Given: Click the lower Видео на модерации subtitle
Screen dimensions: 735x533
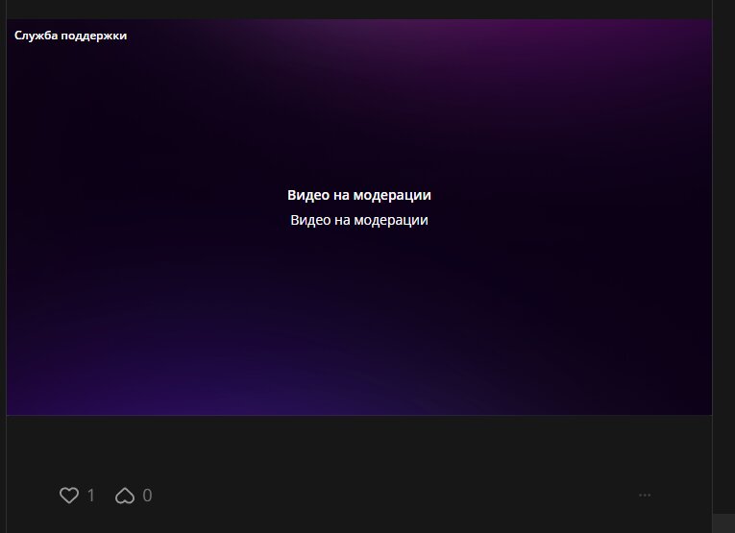Looking at the screenshot, I should click(358, 220).
